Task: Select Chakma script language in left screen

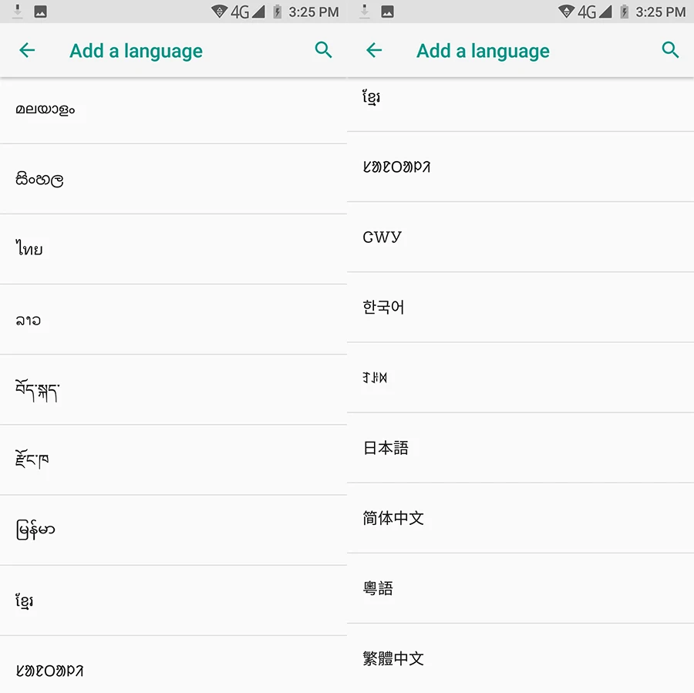Action: point(173,664)
